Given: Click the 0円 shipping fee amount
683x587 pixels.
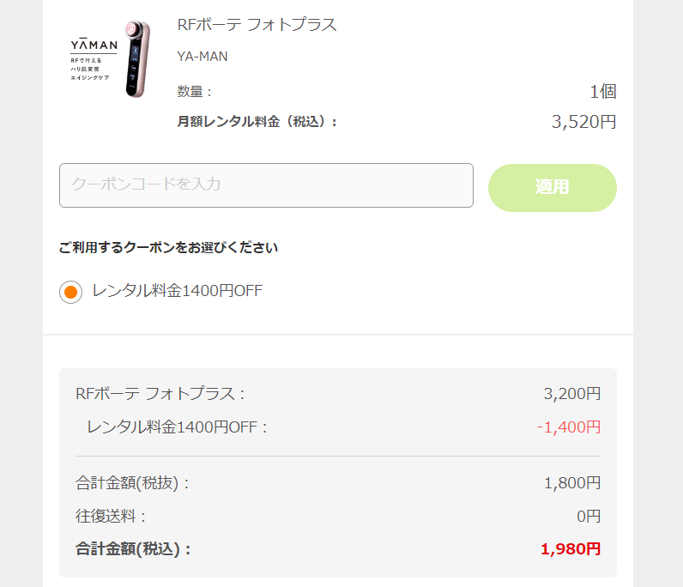Looking at the screenshot, I should point(589,517).
